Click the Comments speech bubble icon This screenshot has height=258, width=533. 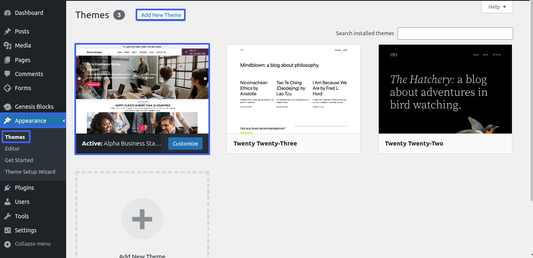pyautogui.click(x=7, y=74)
